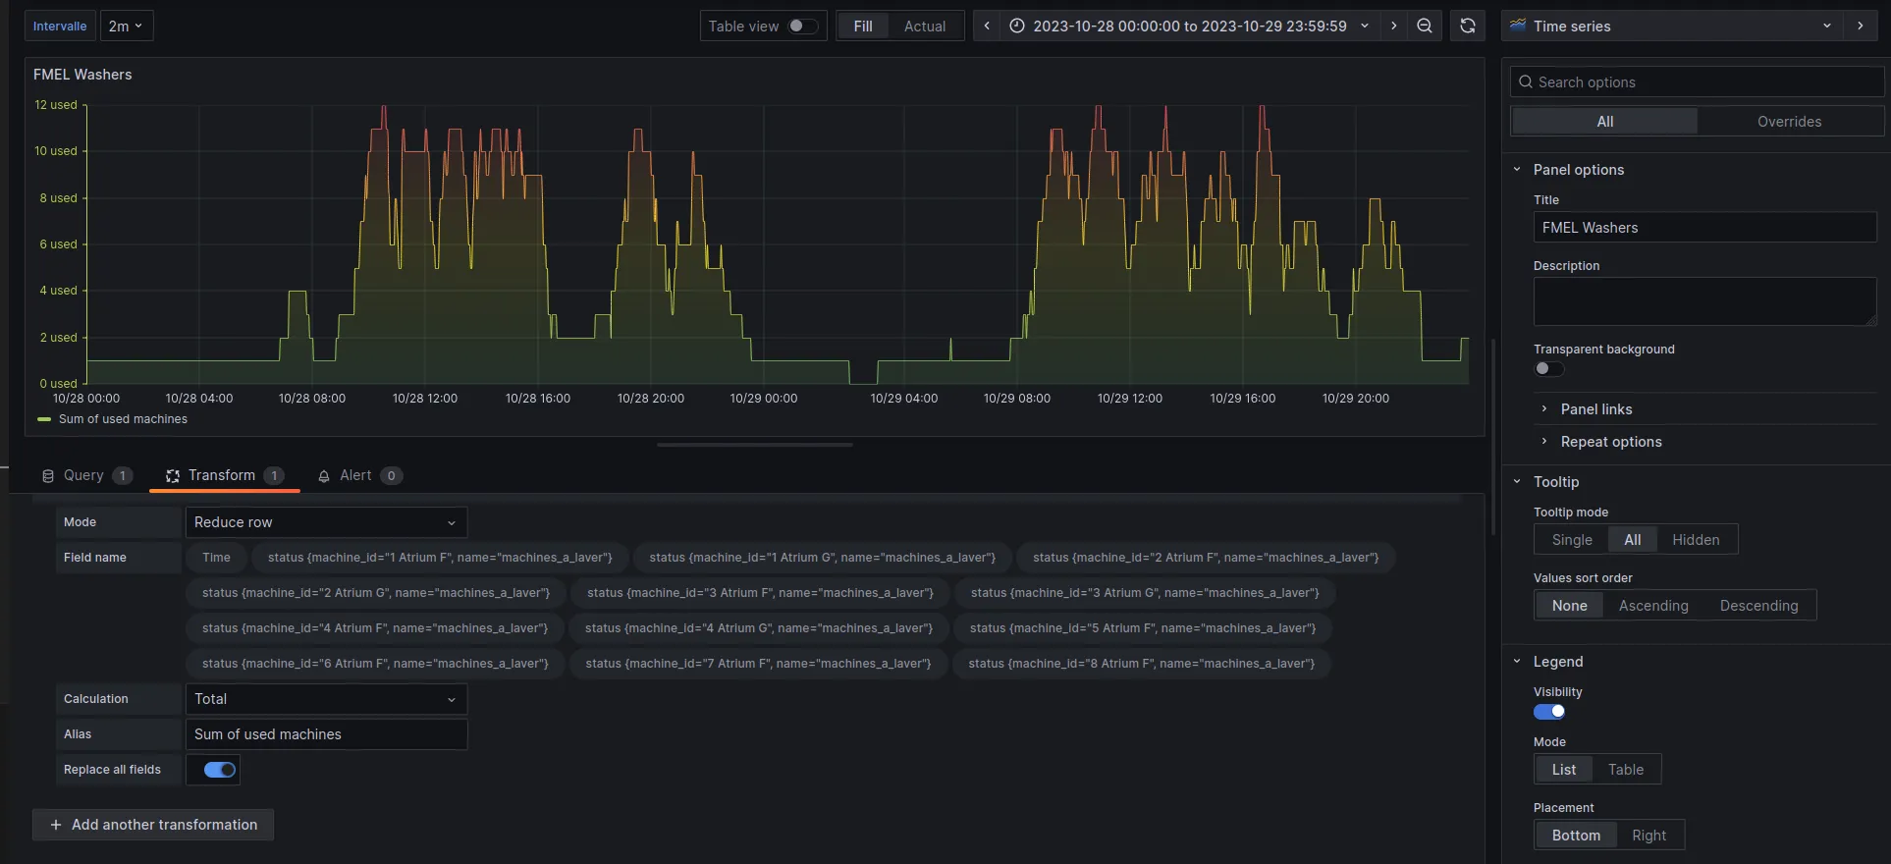Click the clock icon in time picker
1891x864 pixels.
tap(1017, 27)
